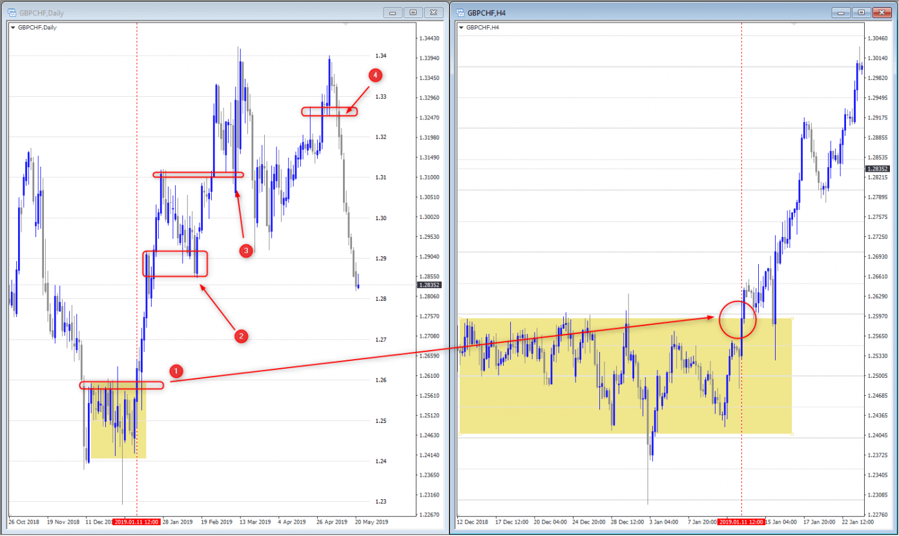Viewport: 899px width, 536px height.
Task: Select the red circle on the H4 chart
Action: [x=737, y=320]
